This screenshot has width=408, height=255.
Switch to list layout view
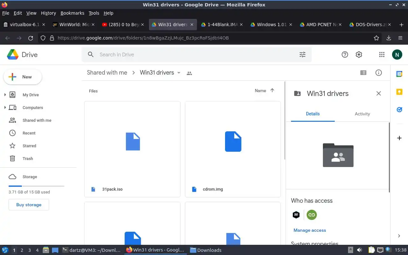coord(363,73)
